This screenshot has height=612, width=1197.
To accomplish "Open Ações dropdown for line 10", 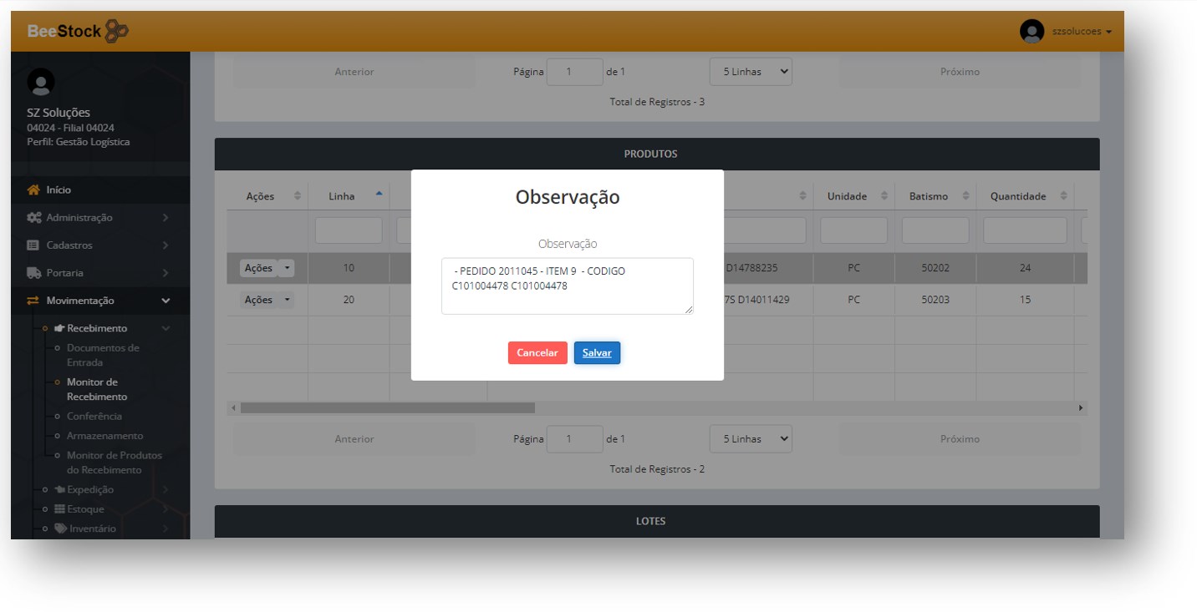I will [x=287, y=268].
